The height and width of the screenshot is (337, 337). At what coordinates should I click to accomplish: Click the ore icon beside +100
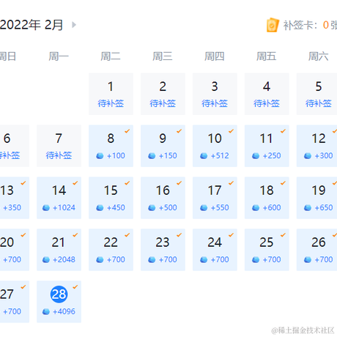[x=100, y=156]
